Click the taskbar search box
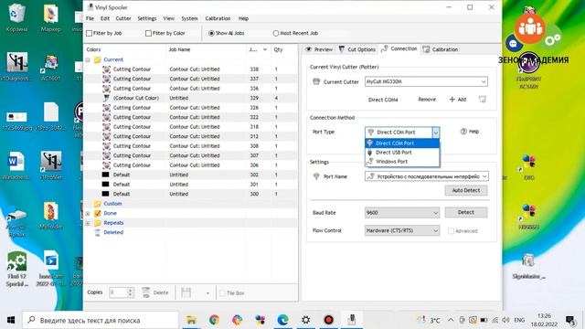The width and height of the screenshot is (585, 329). pos(101,320)
